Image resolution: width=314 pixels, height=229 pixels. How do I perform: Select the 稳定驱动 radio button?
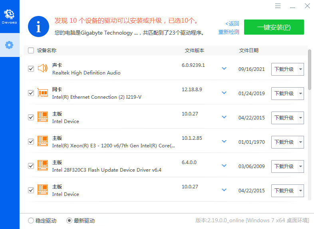point(31,221)
